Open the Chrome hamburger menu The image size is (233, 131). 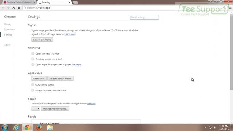pyautogui.click(x=230, y=8)
